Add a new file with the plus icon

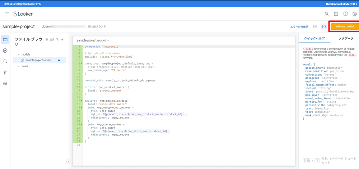click(62, 39)
